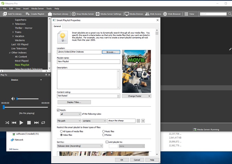Open the Match 'all' dropdown
This screenshot has width=232, height=164.
(71, 114)
